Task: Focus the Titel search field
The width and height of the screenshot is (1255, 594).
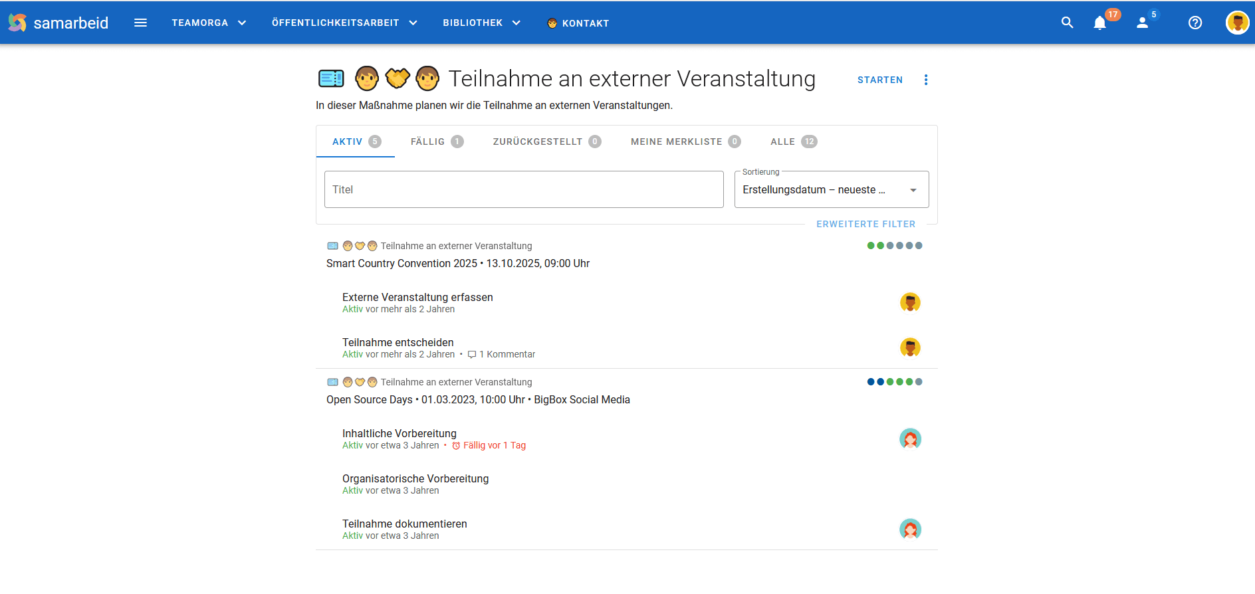Action: click(x=523, y=190)
